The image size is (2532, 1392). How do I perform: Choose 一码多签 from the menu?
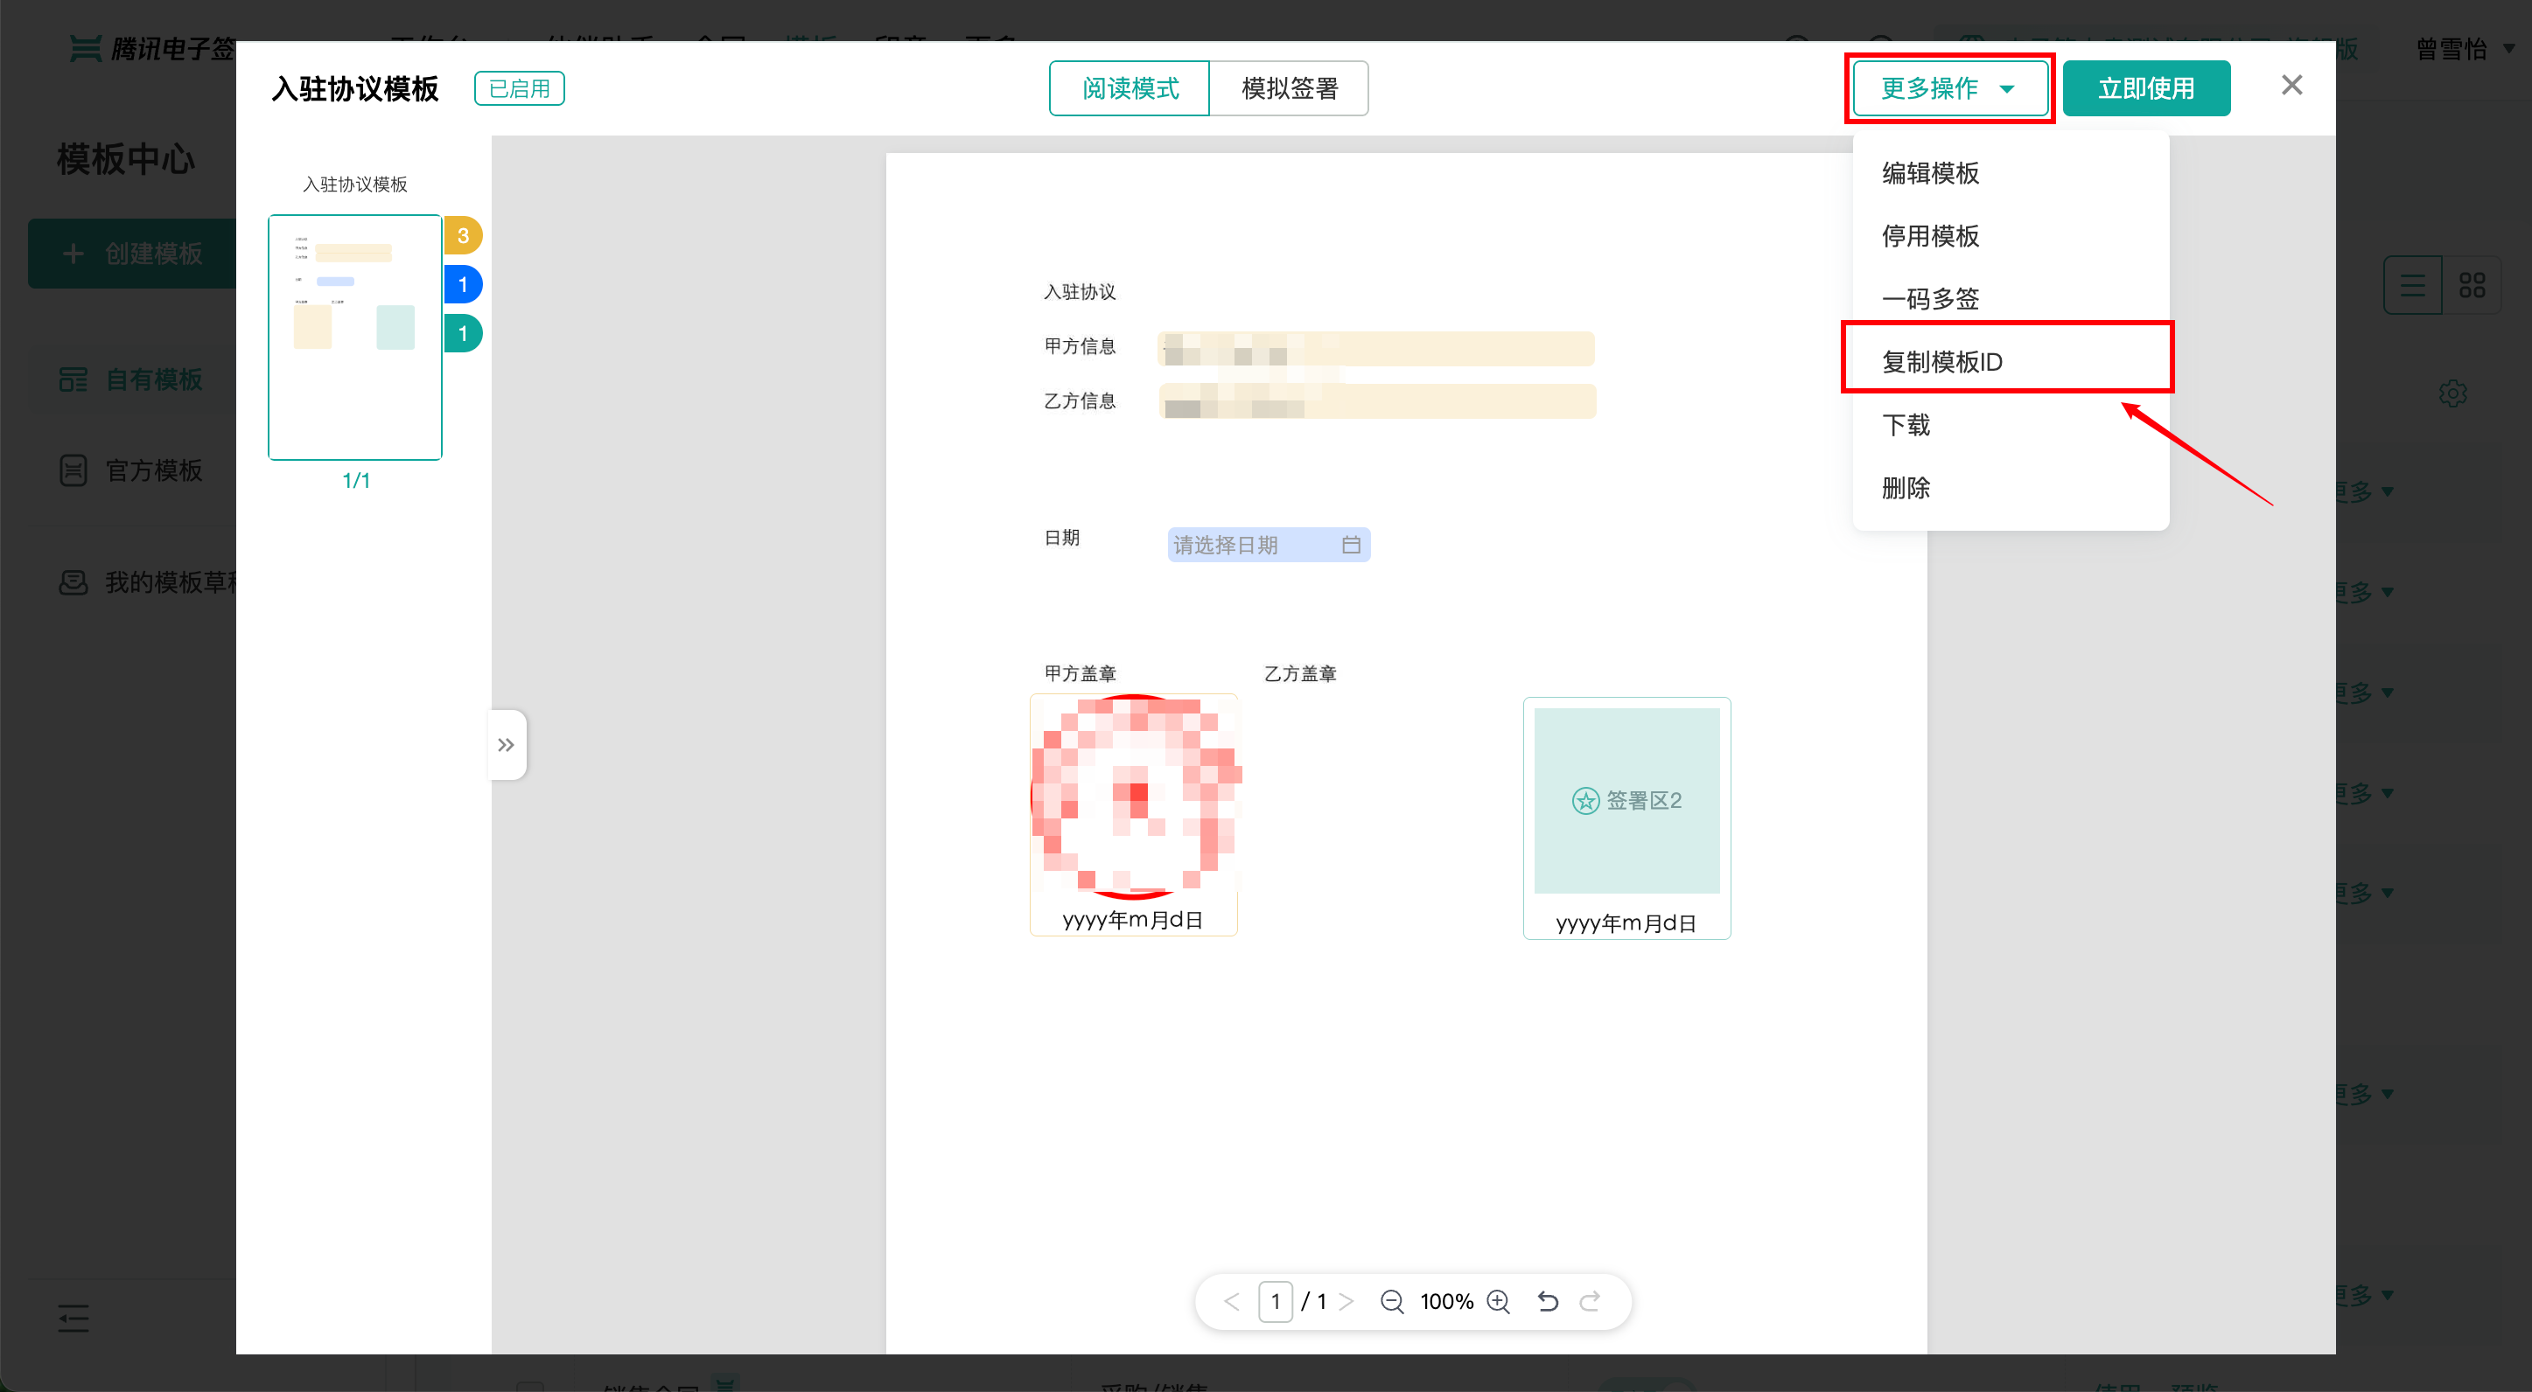click(x=2010, y=299)
